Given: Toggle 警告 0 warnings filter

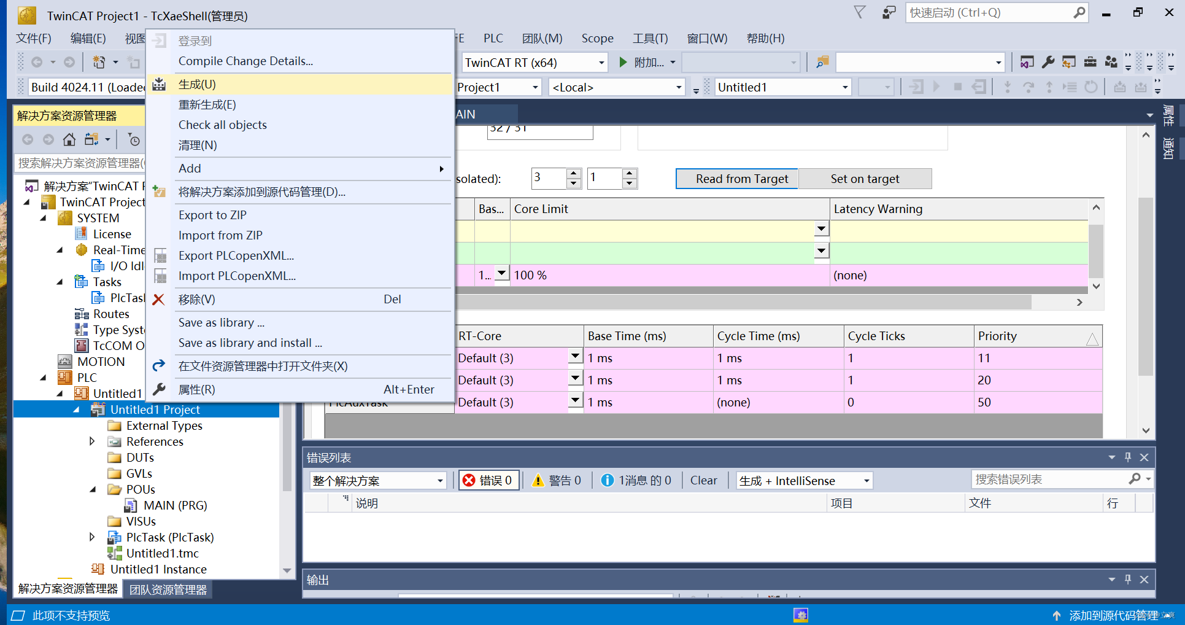Looking at the screenshot, I should tap(557, 480).
